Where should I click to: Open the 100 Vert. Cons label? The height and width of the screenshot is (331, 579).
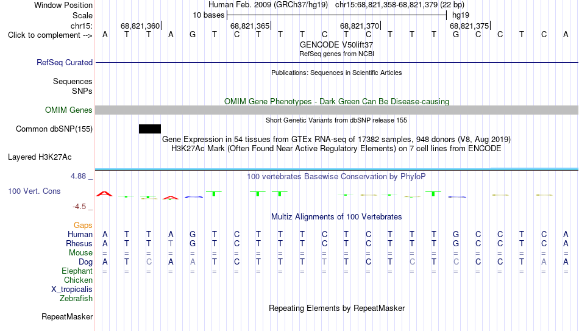pyautogui.click(x=34, y=191)
